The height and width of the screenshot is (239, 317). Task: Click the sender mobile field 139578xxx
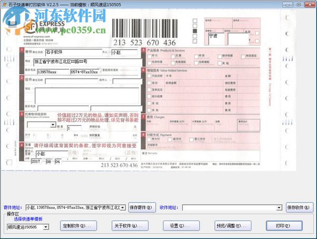[x=53, y=72]
